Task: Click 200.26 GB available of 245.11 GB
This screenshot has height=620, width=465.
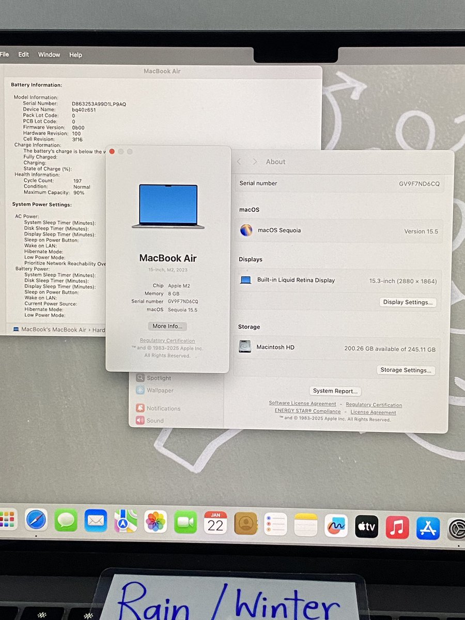Action: pyautogui.click(x=390, y=349)
